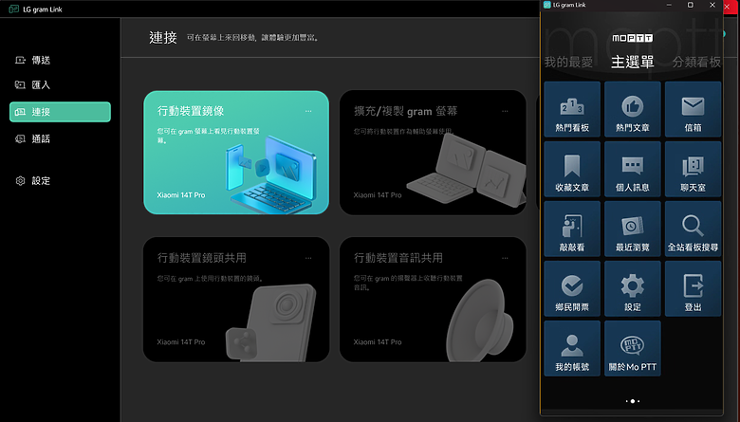Click the 通話 sidebar icon
The width and height of the screenshot is (740, 422).
[20, 138]
